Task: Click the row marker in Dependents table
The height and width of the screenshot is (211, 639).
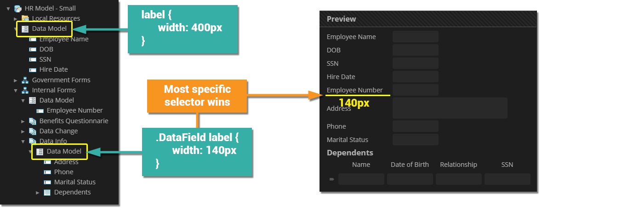Action: [331, 179]
